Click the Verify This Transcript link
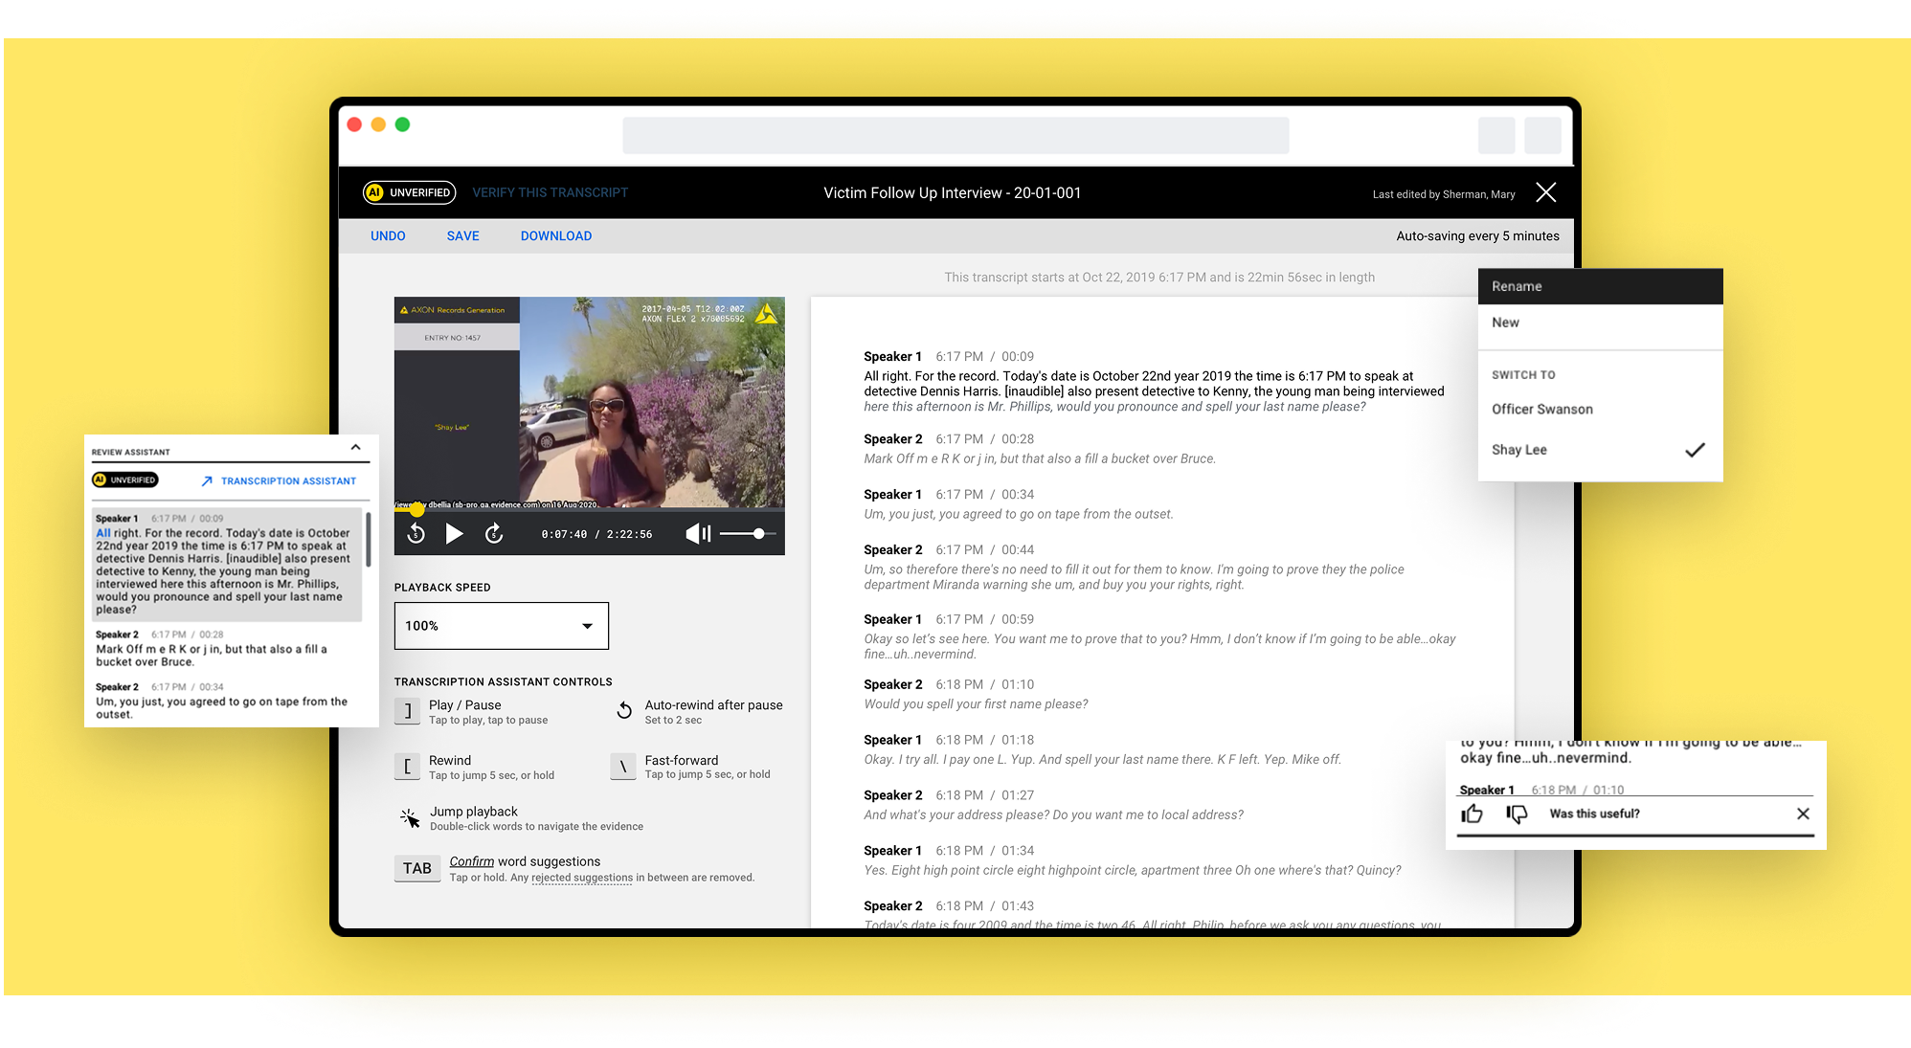Image resolution: width=1911 pixels, height=1048 pixels. 550,192
